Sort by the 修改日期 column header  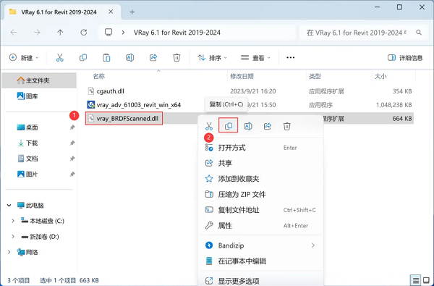pyautogui.click(x=242, y=76)
